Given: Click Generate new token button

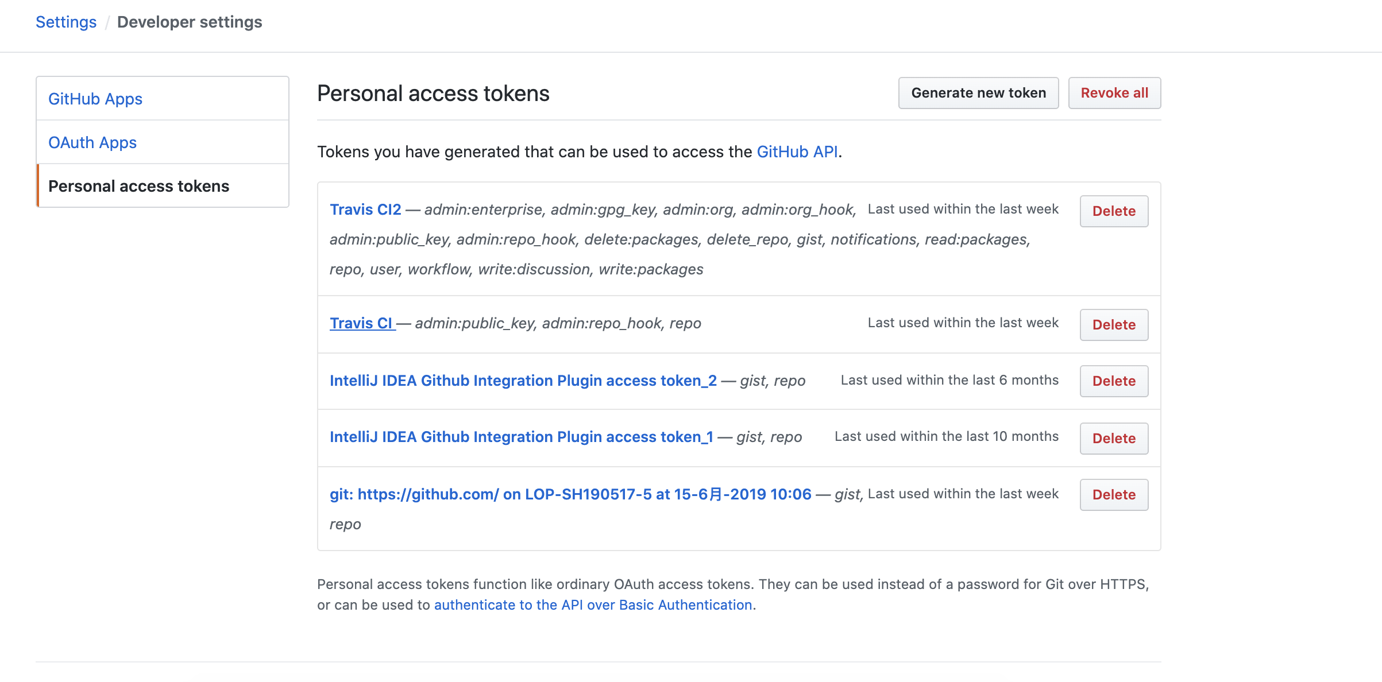Looking at the screenshot, I should (x=978, y=93).
